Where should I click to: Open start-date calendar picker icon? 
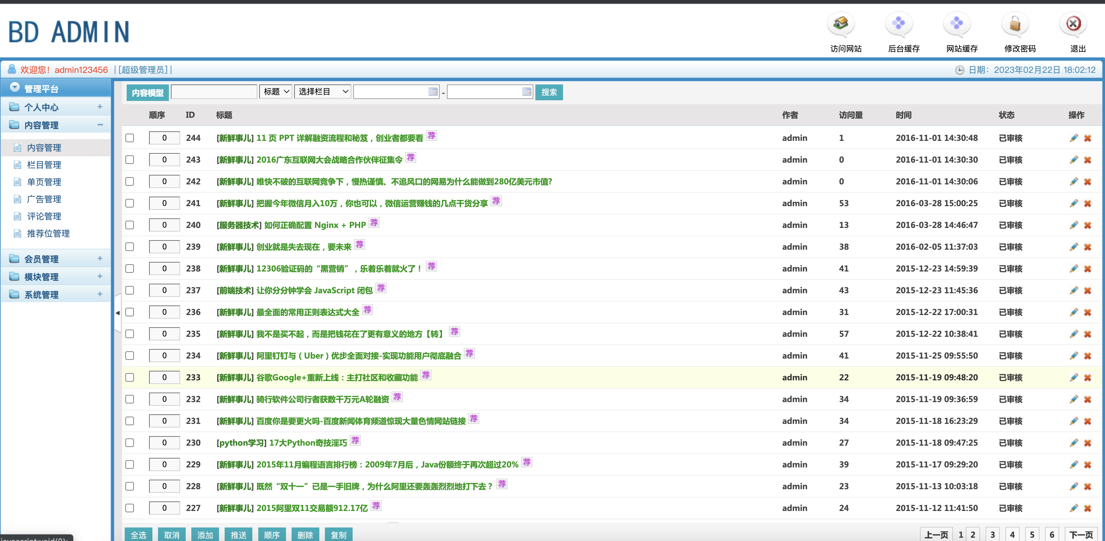pos(433,91)
